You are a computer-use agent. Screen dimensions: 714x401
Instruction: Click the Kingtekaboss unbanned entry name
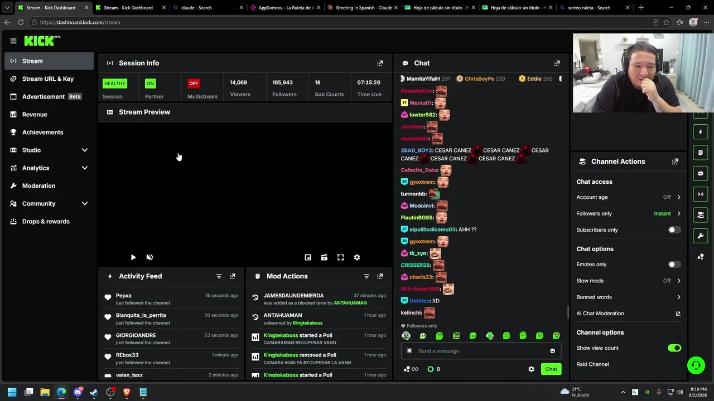click(308, 323)
